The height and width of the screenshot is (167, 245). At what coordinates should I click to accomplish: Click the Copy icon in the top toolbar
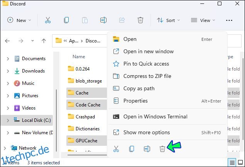66,20
